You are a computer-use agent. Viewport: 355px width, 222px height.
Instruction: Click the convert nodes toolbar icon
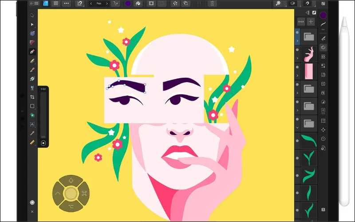tap(175, 4)
